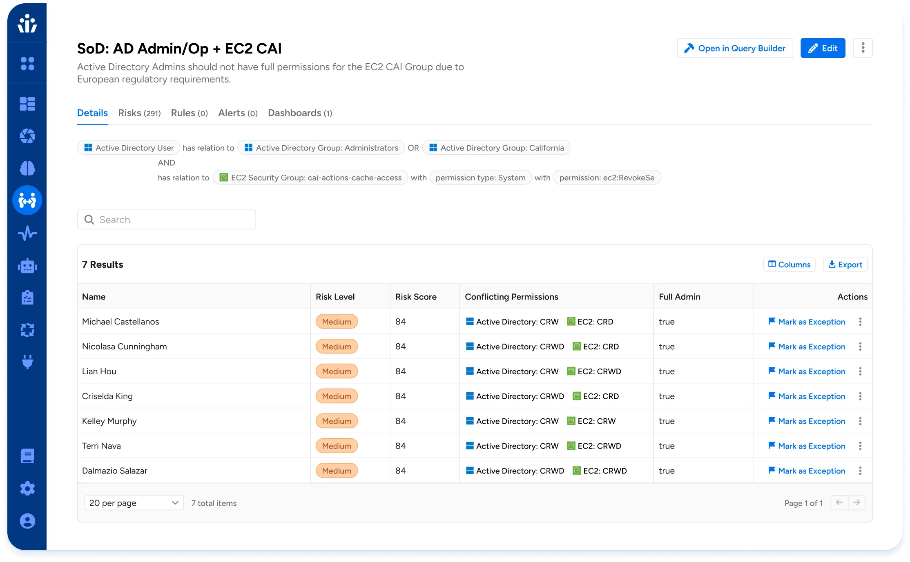This screenshot has width=910, height=562.
Task: Click the activity pulse icon in sidebar
Action: click(27, 233)
